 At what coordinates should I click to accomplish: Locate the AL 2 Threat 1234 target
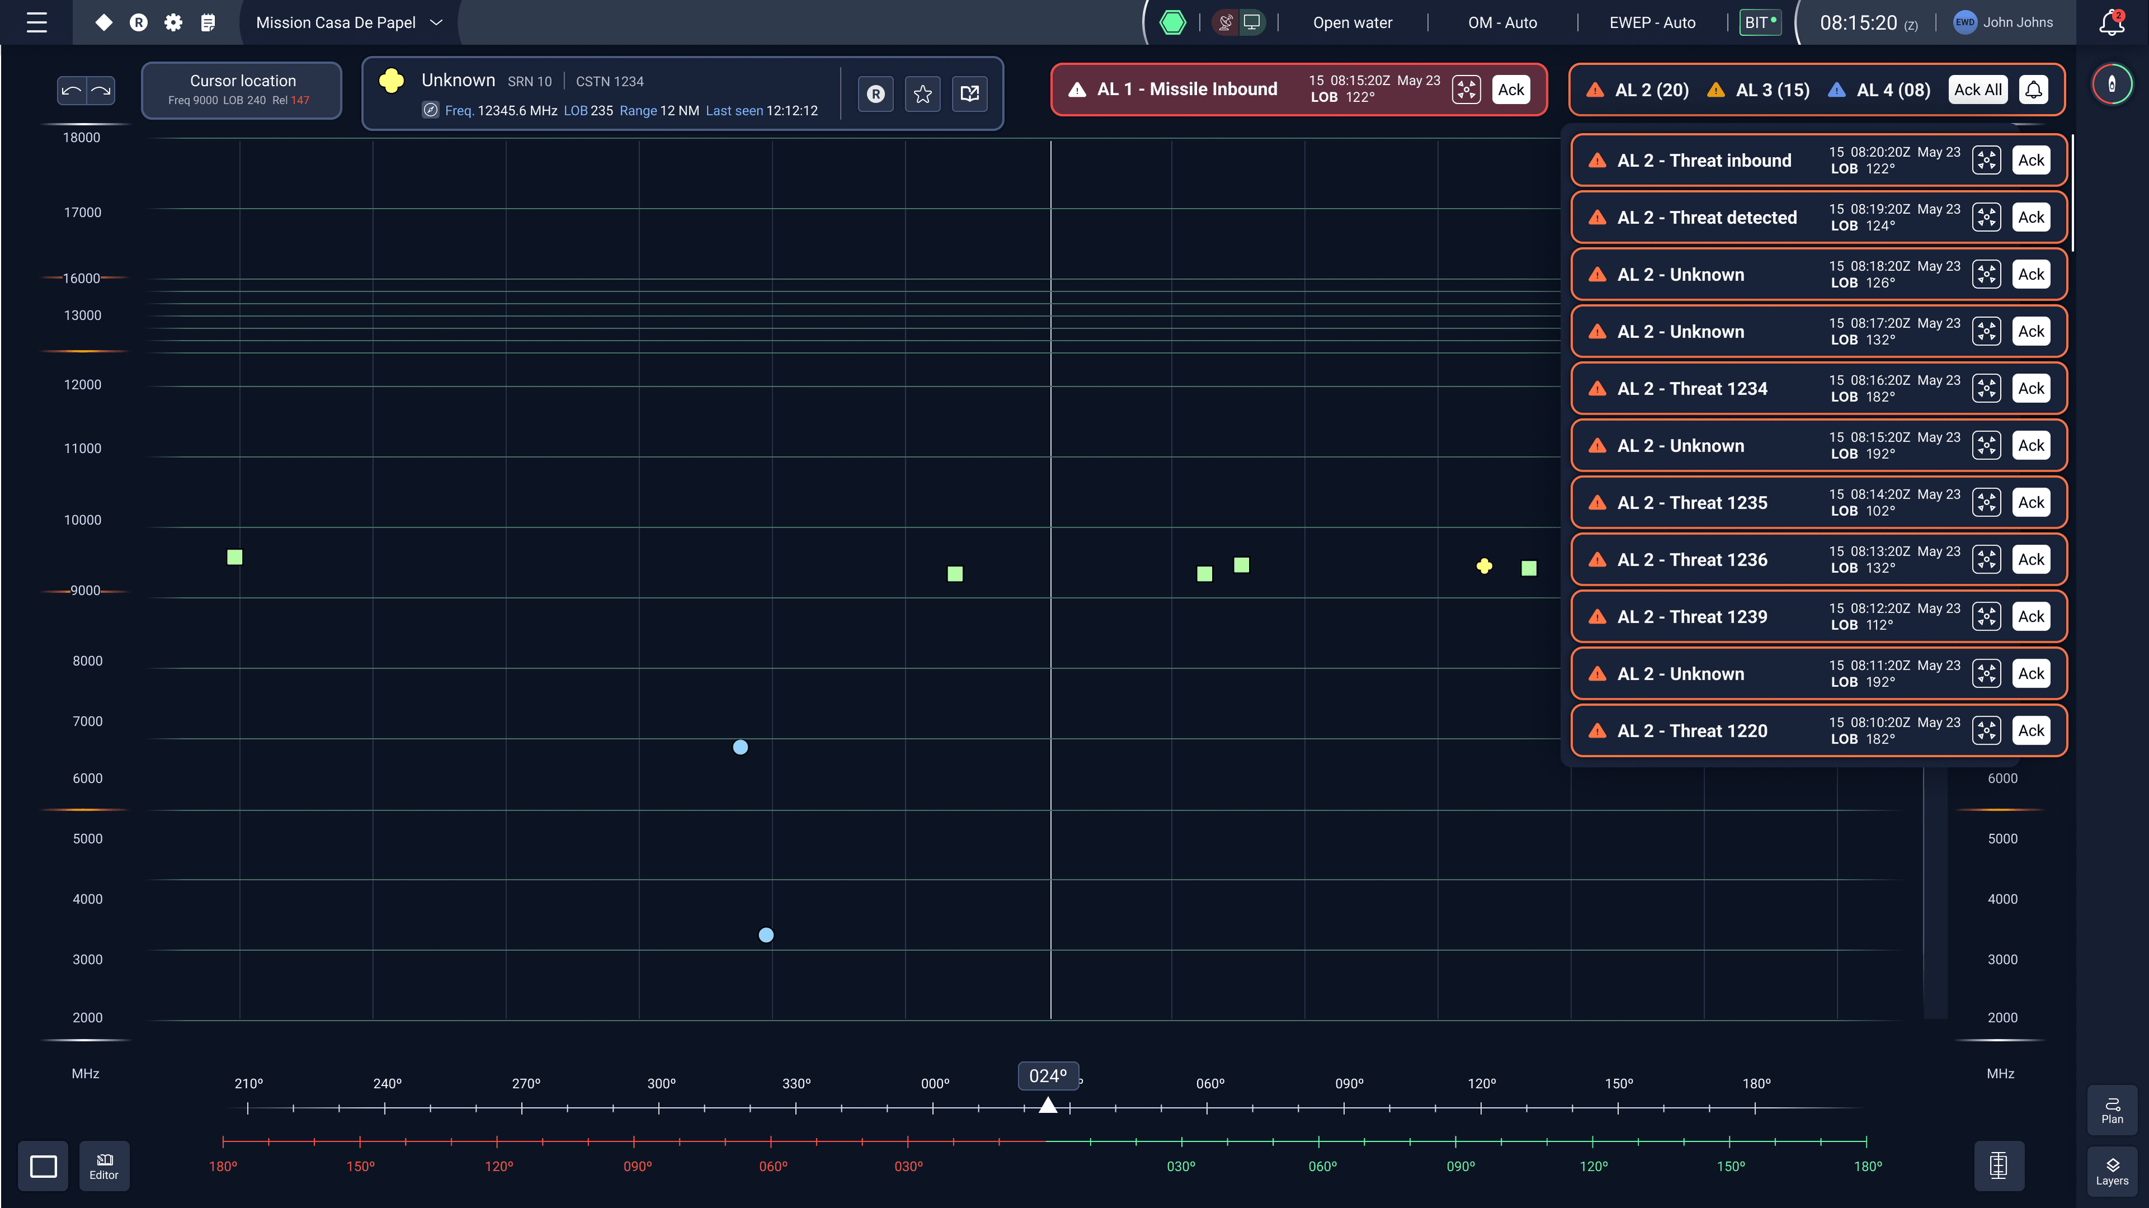(x=1986, y=388)
